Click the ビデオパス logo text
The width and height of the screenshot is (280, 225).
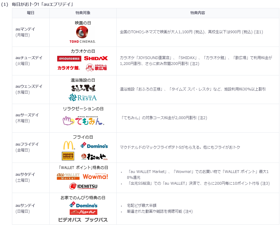coord(70,220)
